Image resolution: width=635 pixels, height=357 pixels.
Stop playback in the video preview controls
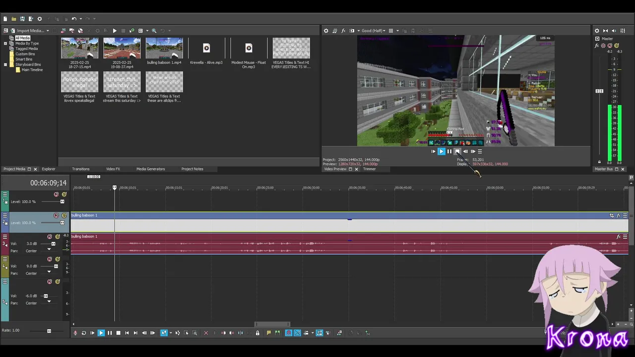coord(457,152)
